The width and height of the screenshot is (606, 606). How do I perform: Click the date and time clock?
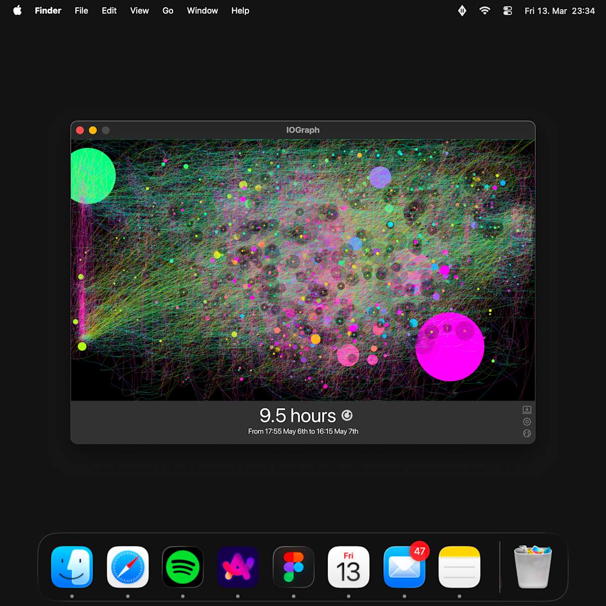tap(560, 11)
